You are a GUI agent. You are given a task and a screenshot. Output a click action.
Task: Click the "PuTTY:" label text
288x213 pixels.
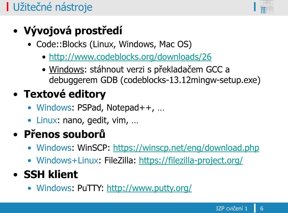tap(91, 188)
